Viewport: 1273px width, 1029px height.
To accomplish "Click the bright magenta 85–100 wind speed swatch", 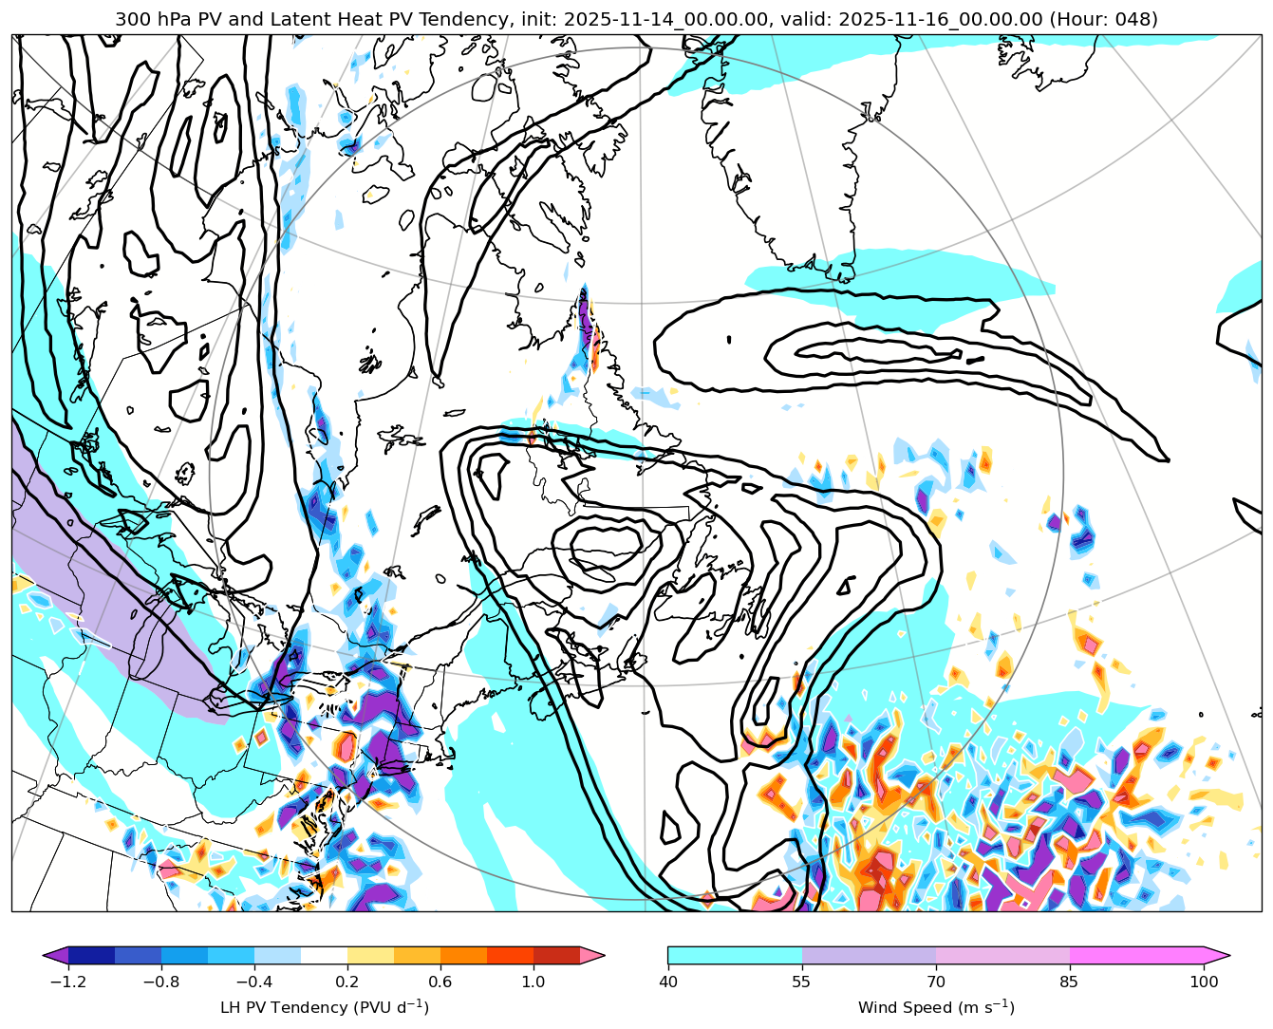I will pyautogui.click(x=1136, y=955).
